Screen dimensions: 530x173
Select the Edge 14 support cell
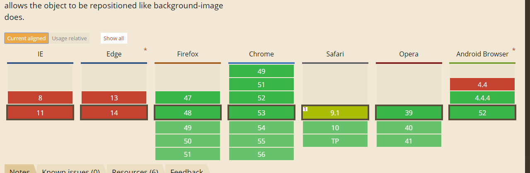pos(114,113)
